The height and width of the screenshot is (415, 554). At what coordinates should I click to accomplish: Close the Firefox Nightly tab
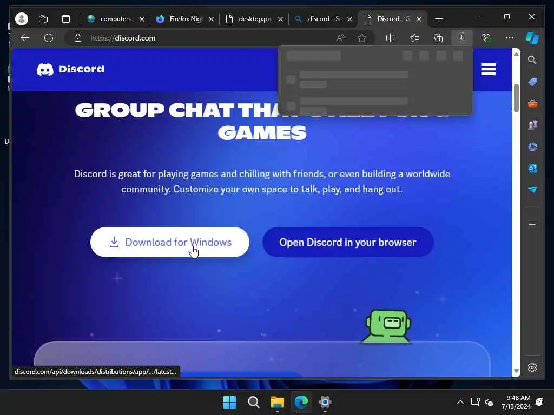point(212,19)
